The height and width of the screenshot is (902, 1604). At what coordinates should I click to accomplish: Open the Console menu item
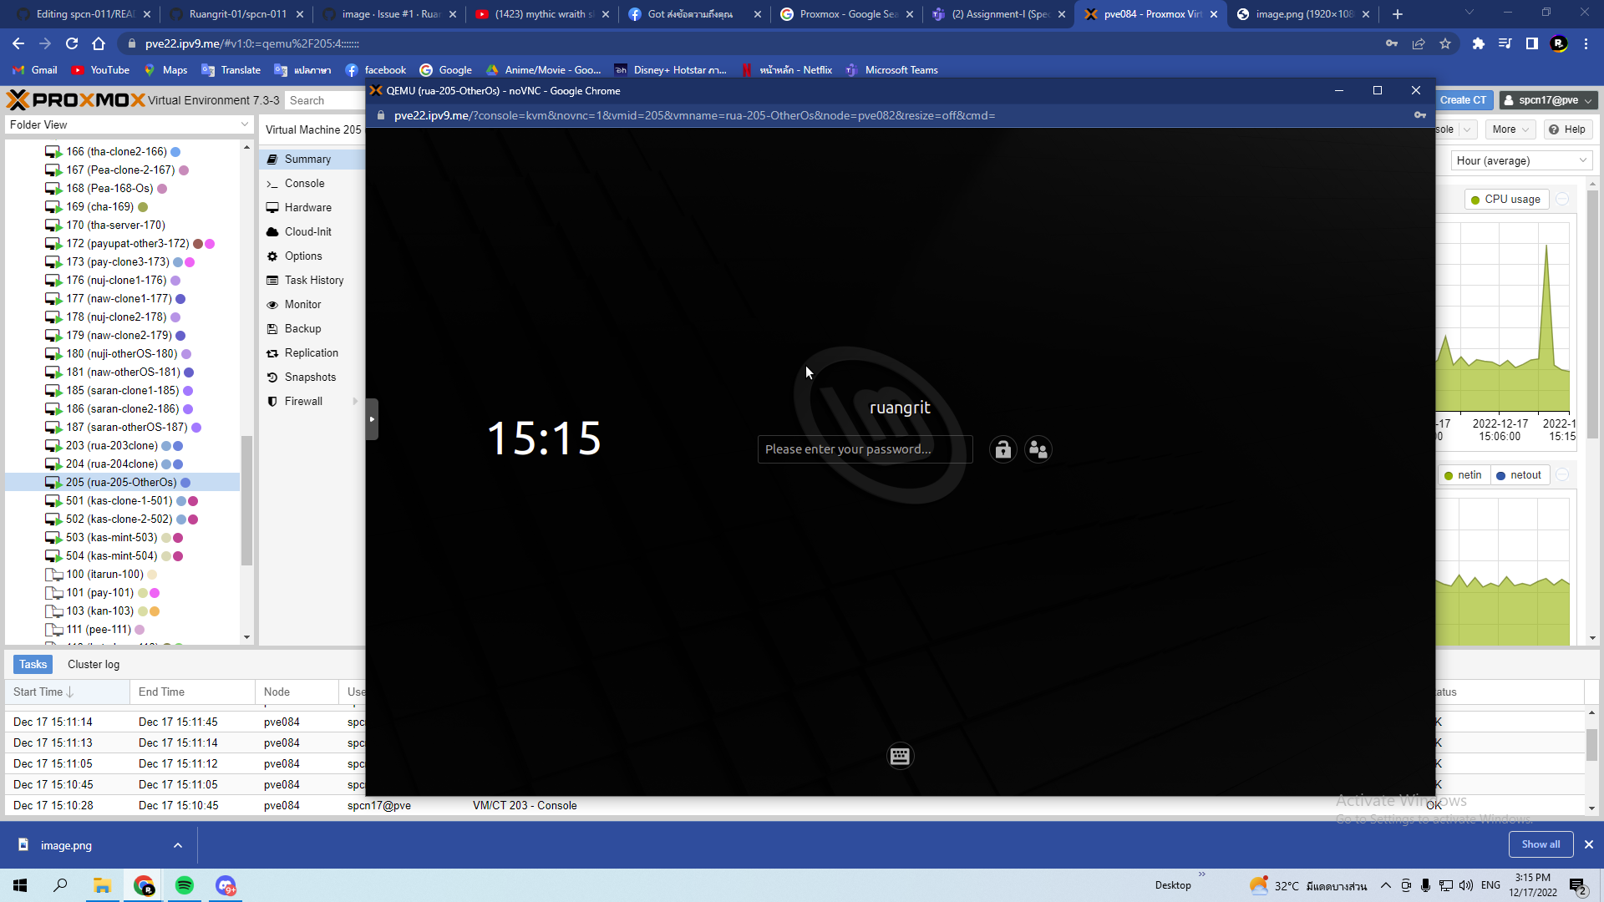tap(312, 183)
